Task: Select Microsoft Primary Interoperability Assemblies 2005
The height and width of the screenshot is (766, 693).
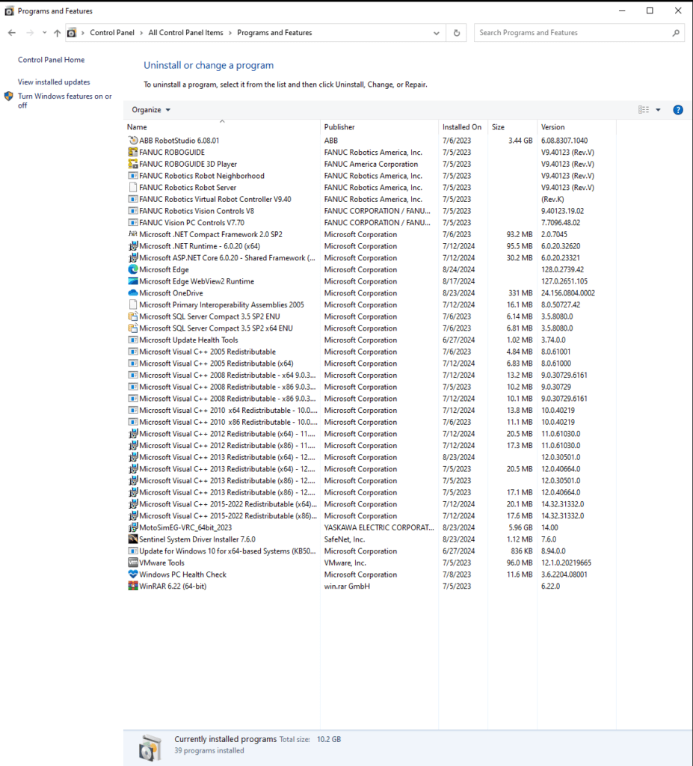Action: pyautogui.click(x=222, y=304)
